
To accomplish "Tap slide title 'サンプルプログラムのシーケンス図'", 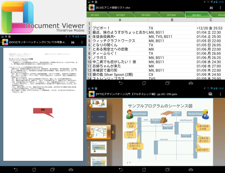I will (x=160, y=106).
